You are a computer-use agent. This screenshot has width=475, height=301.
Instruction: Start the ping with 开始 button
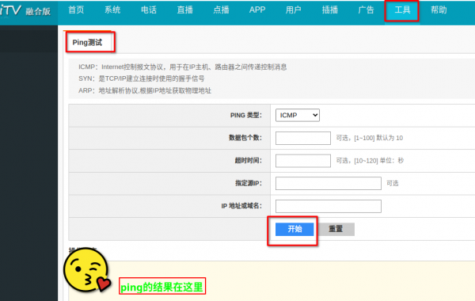tap(294, 229)
